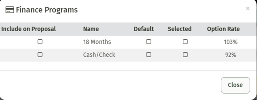
Task: Click the credit card icon beside Finance Programs
Action: [x=10, y=10]
